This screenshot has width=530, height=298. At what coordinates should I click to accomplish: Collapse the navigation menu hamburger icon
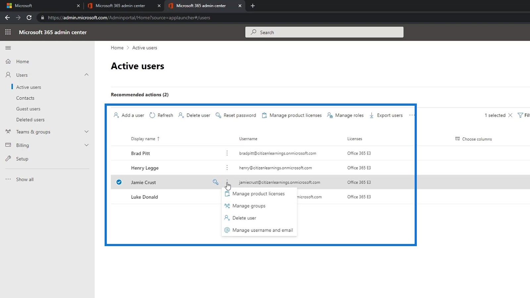point(8,48)
